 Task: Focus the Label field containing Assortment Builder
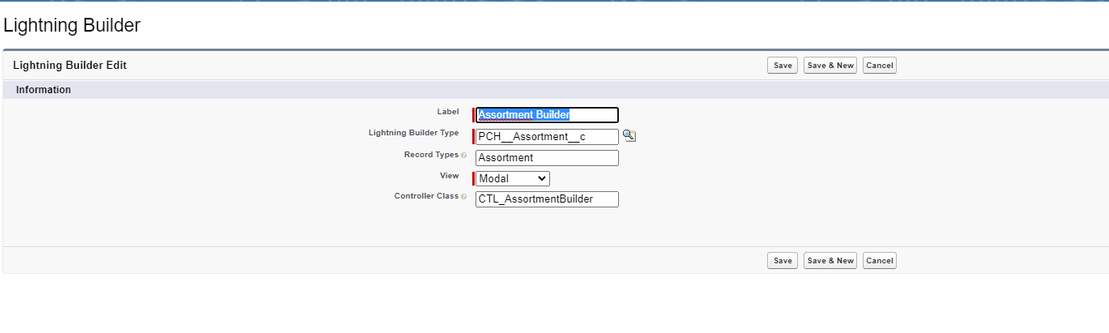547,115
